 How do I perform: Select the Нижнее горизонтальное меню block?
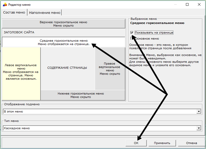tap(80, 95)
